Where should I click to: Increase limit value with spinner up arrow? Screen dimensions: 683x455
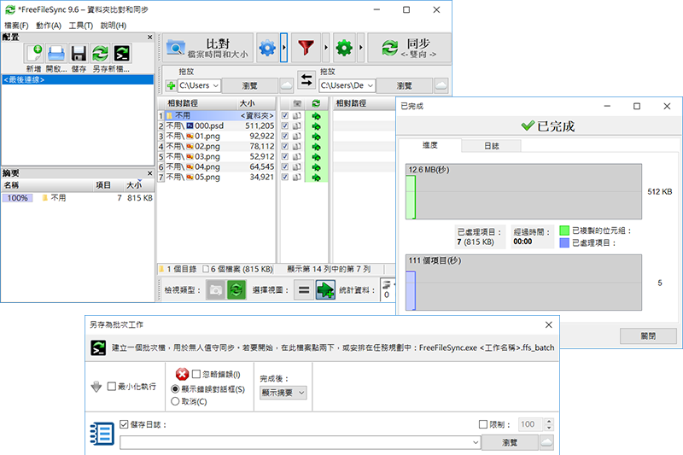click(549, 421)
